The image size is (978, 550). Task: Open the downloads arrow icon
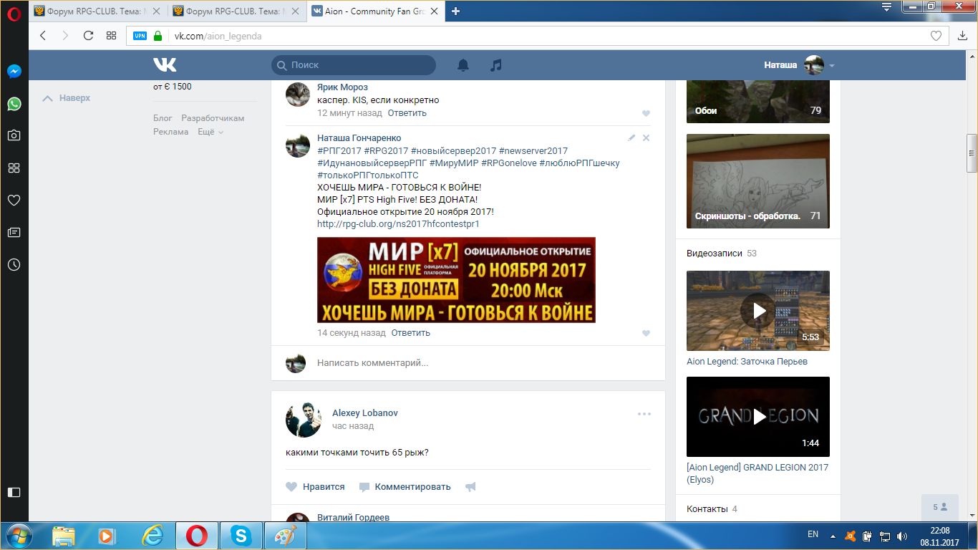coord(962,36)
